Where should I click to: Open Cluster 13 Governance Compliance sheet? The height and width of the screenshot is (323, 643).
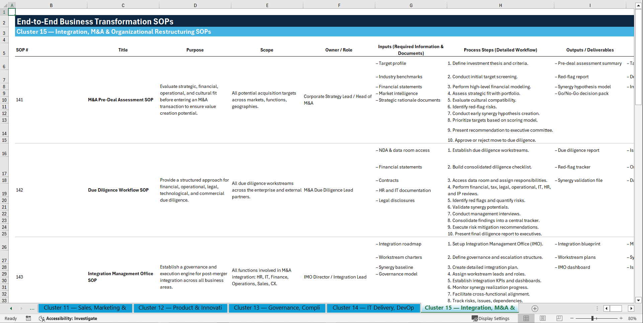click(277, 308)
